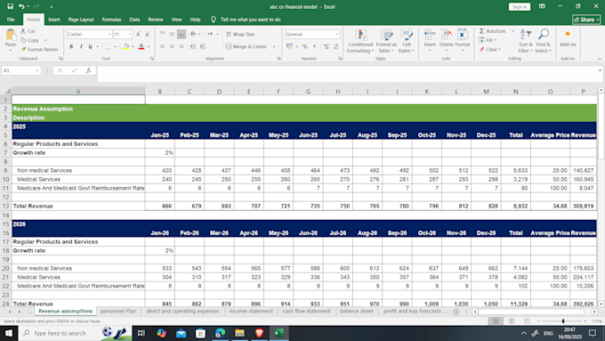Open the Clear dropdown
The image size is (605, 341).
490,50
